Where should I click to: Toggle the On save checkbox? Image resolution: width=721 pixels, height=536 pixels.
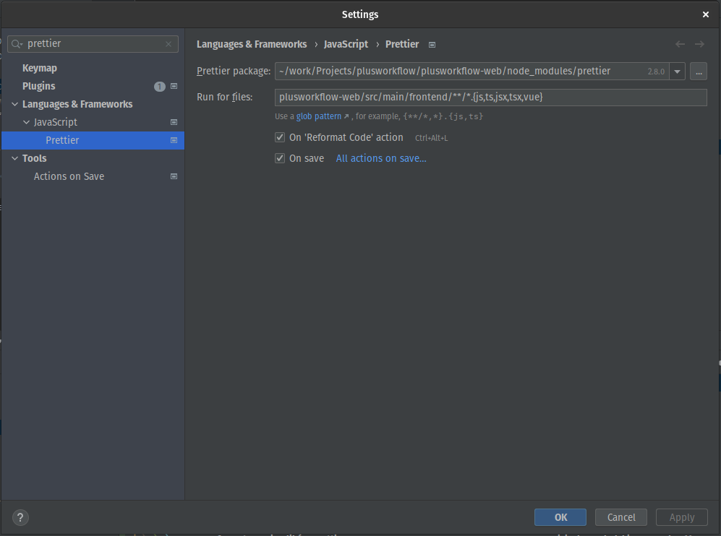pyautogui.click(x=280, y=158)
